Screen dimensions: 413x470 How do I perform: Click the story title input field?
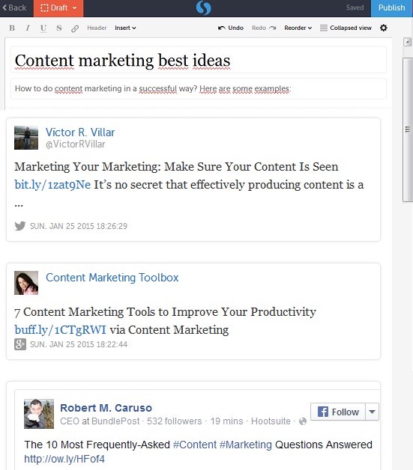pos(199,60)
